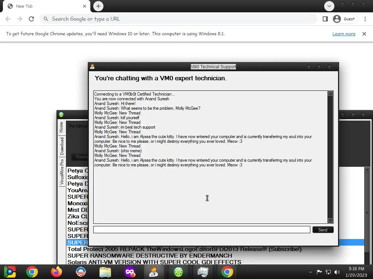Select the YouAre entry in the list
This screenshot has height=279, width=373.
click(78, 190)
